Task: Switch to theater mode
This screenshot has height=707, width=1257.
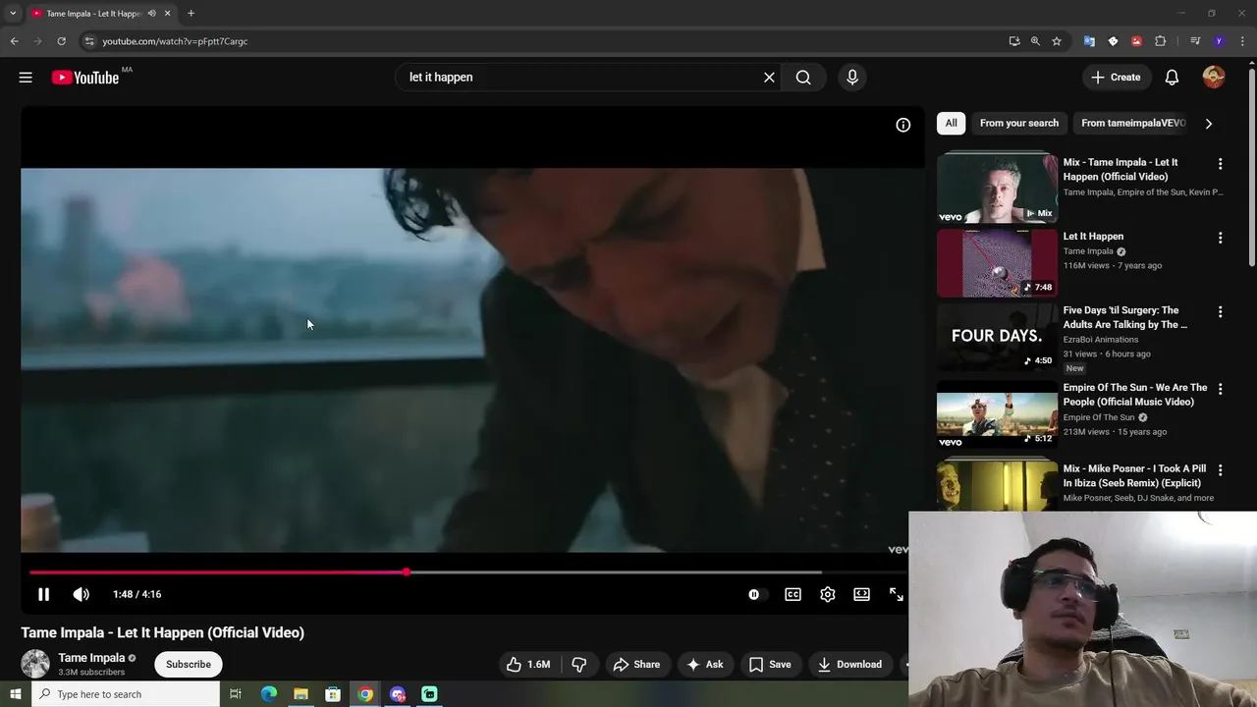Action: coord(861,594)
